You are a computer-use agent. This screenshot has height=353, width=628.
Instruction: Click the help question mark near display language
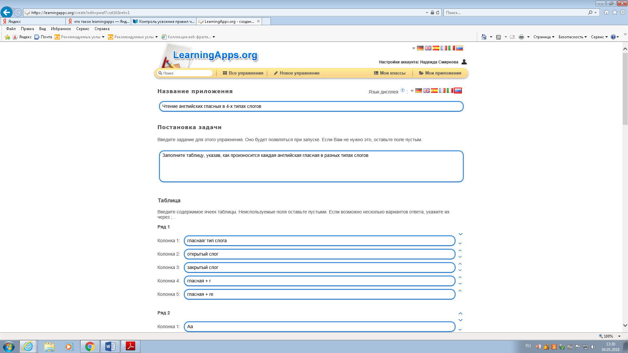coord(403,90)
